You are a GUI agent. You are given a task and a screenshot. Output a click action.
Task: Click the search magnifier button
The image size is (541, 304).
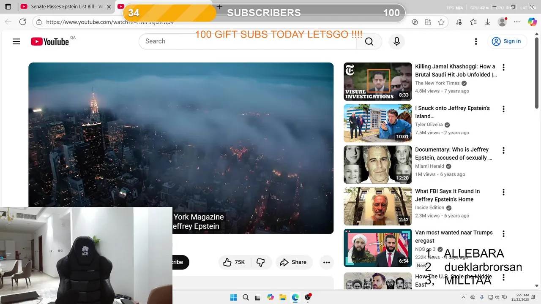pyautogui.click(x=369, y=41)
